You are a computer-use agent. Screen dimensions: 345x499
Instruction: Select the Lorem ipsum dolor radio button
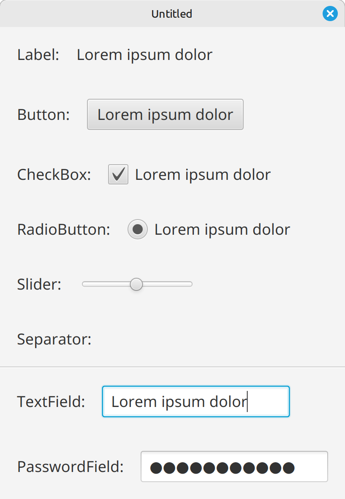[138, 230]
